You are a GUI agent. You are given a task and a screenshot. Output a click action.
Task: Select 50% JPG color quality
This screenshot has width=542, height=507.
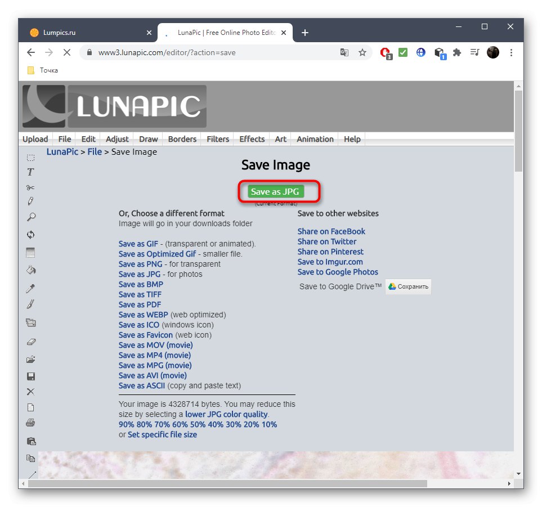point(198,424)
